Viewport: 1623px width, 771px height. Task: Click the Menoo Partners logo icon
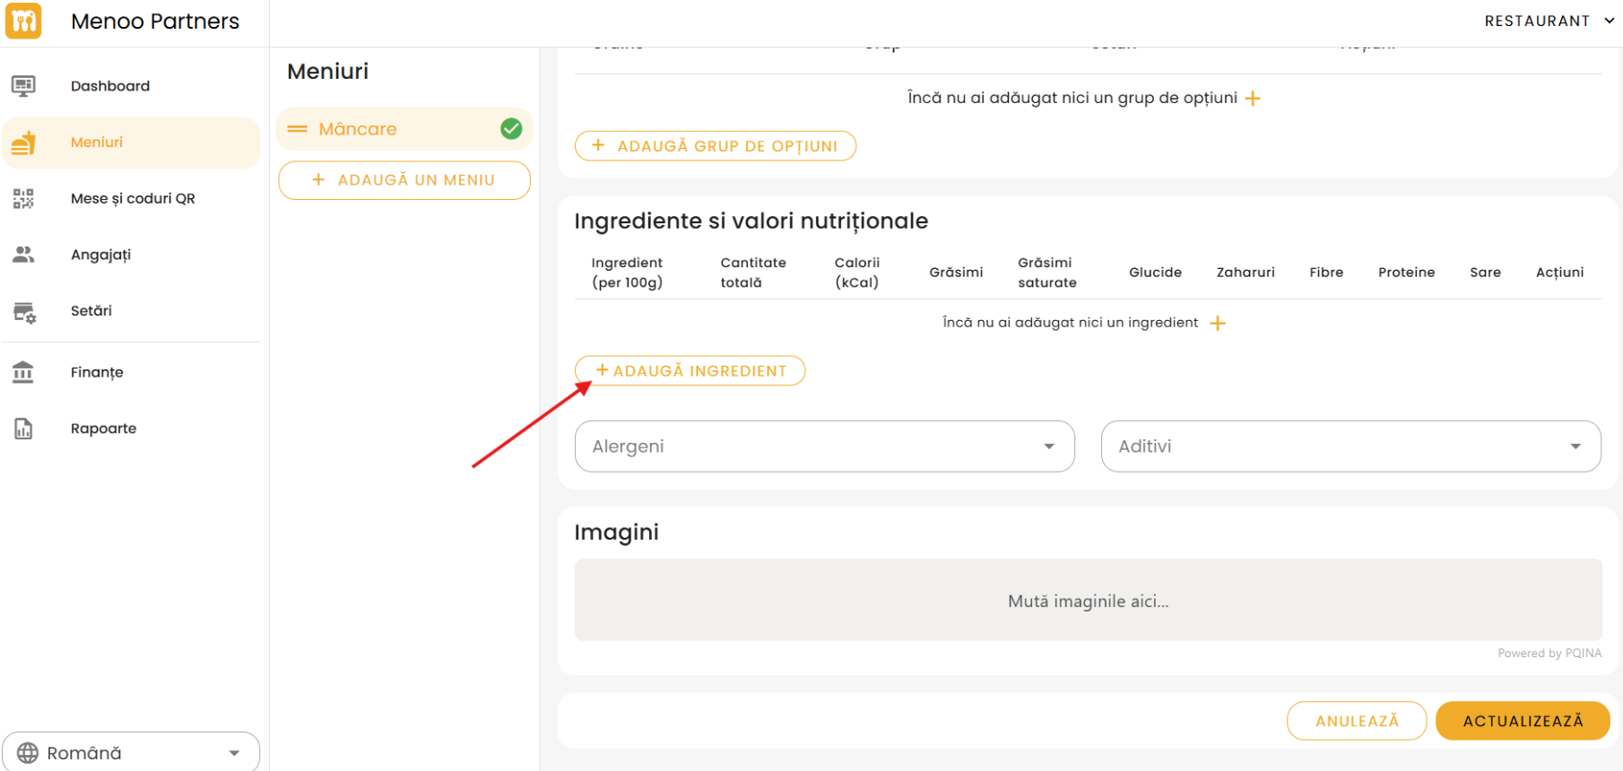click(x=23, y=21)
